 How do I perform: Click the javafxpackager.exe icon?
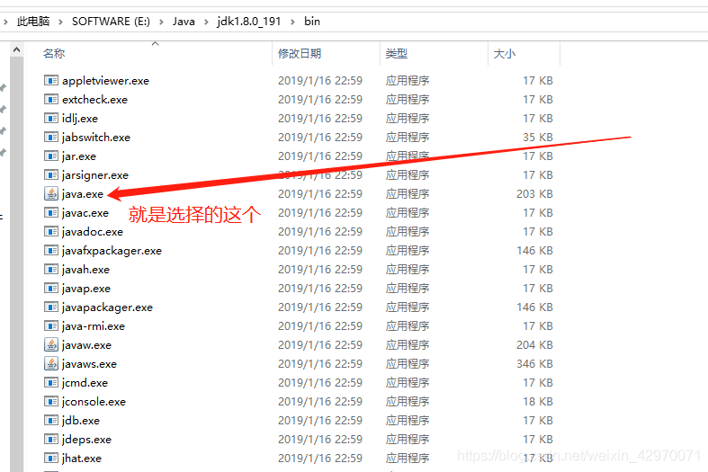pyautogui.click(x=51, y=251)
